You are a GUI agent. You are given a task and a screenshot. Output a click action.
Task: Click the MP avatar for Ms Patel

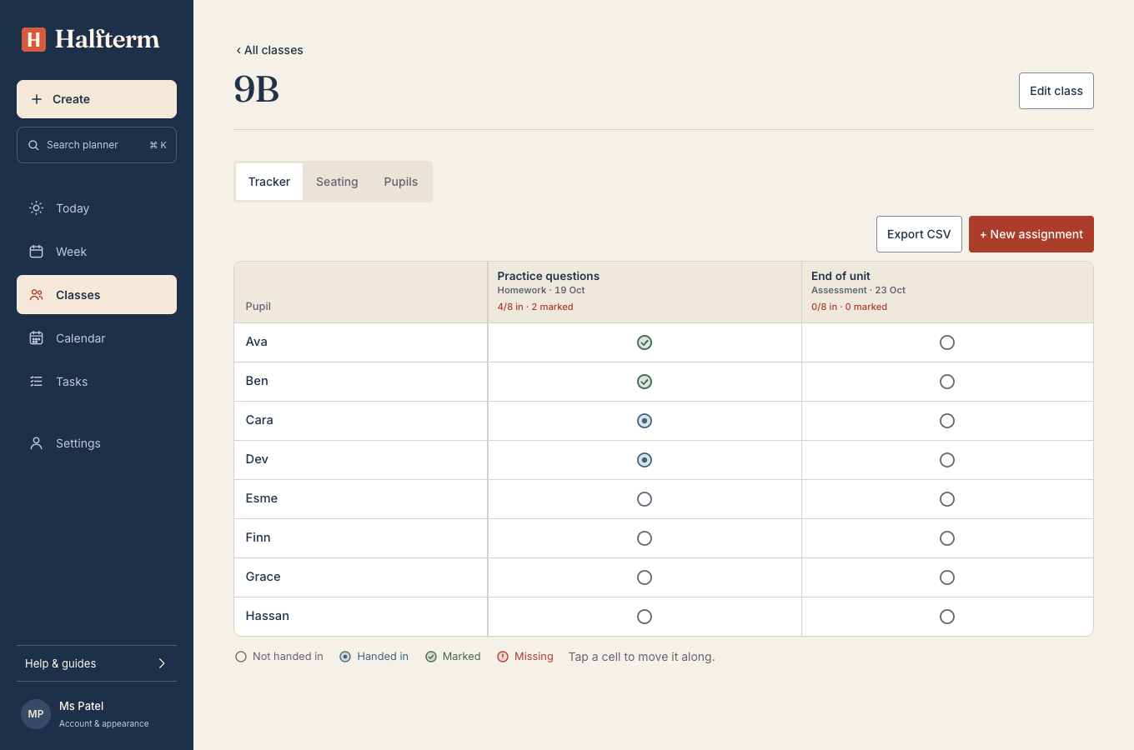36,714
